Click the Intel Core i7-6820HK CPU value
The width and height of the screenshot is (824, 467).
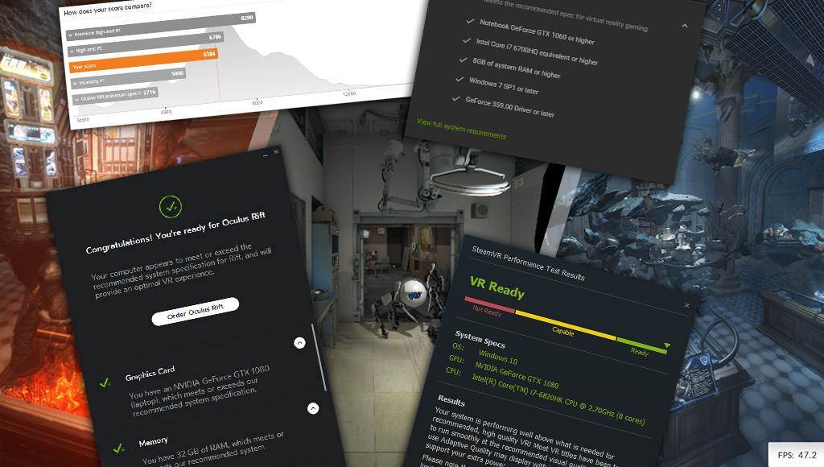pyautogui.click(x=558, y=399)
